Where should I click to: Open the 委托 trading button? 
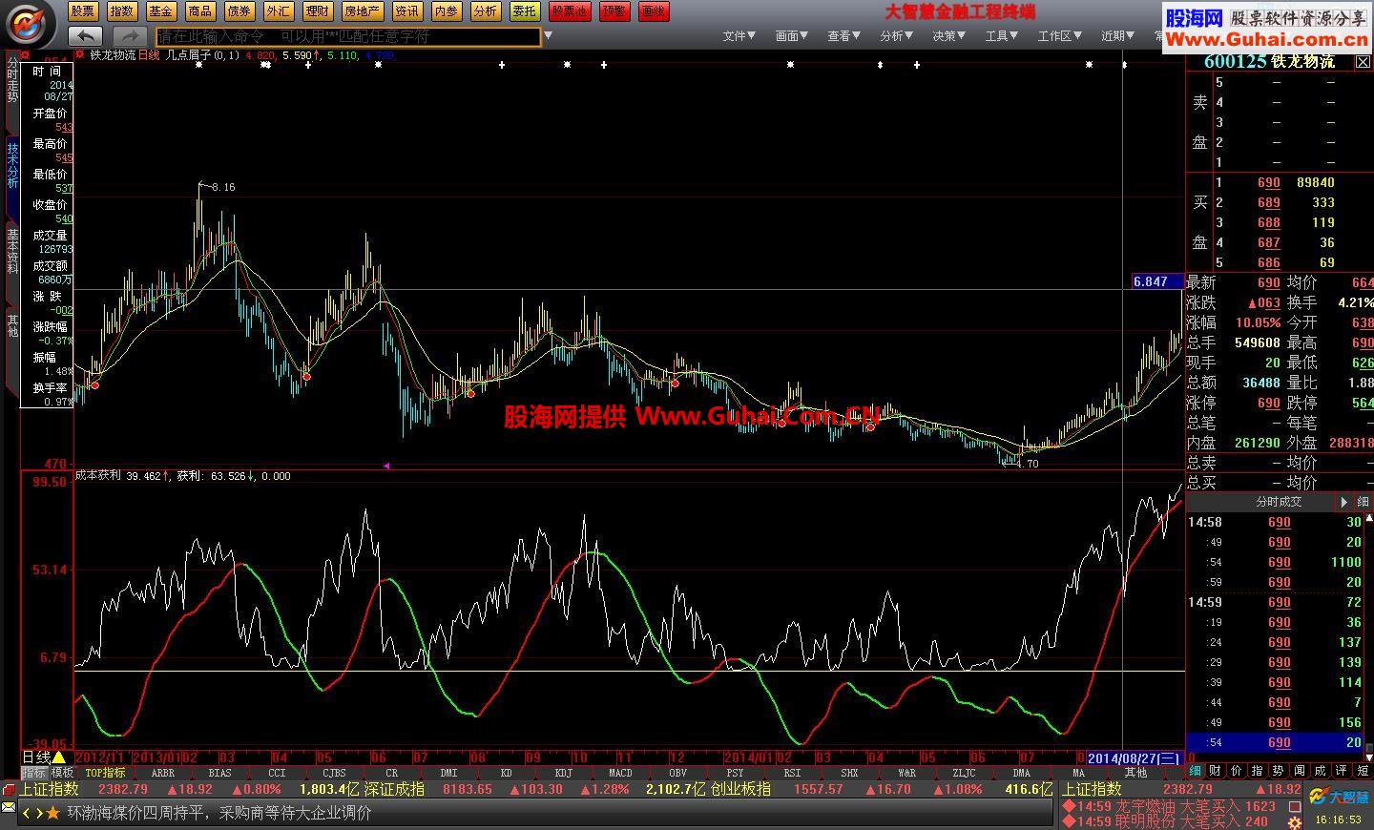click(x=524, y=11)
